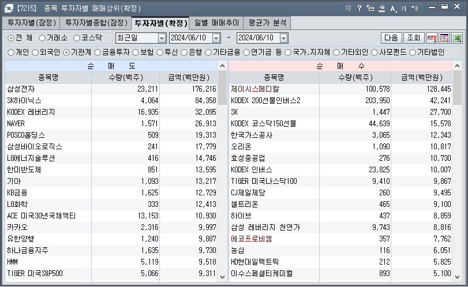468x287 pixels.
Task: Select the 금융투자 investor radio button
Action: coord(98,52)
